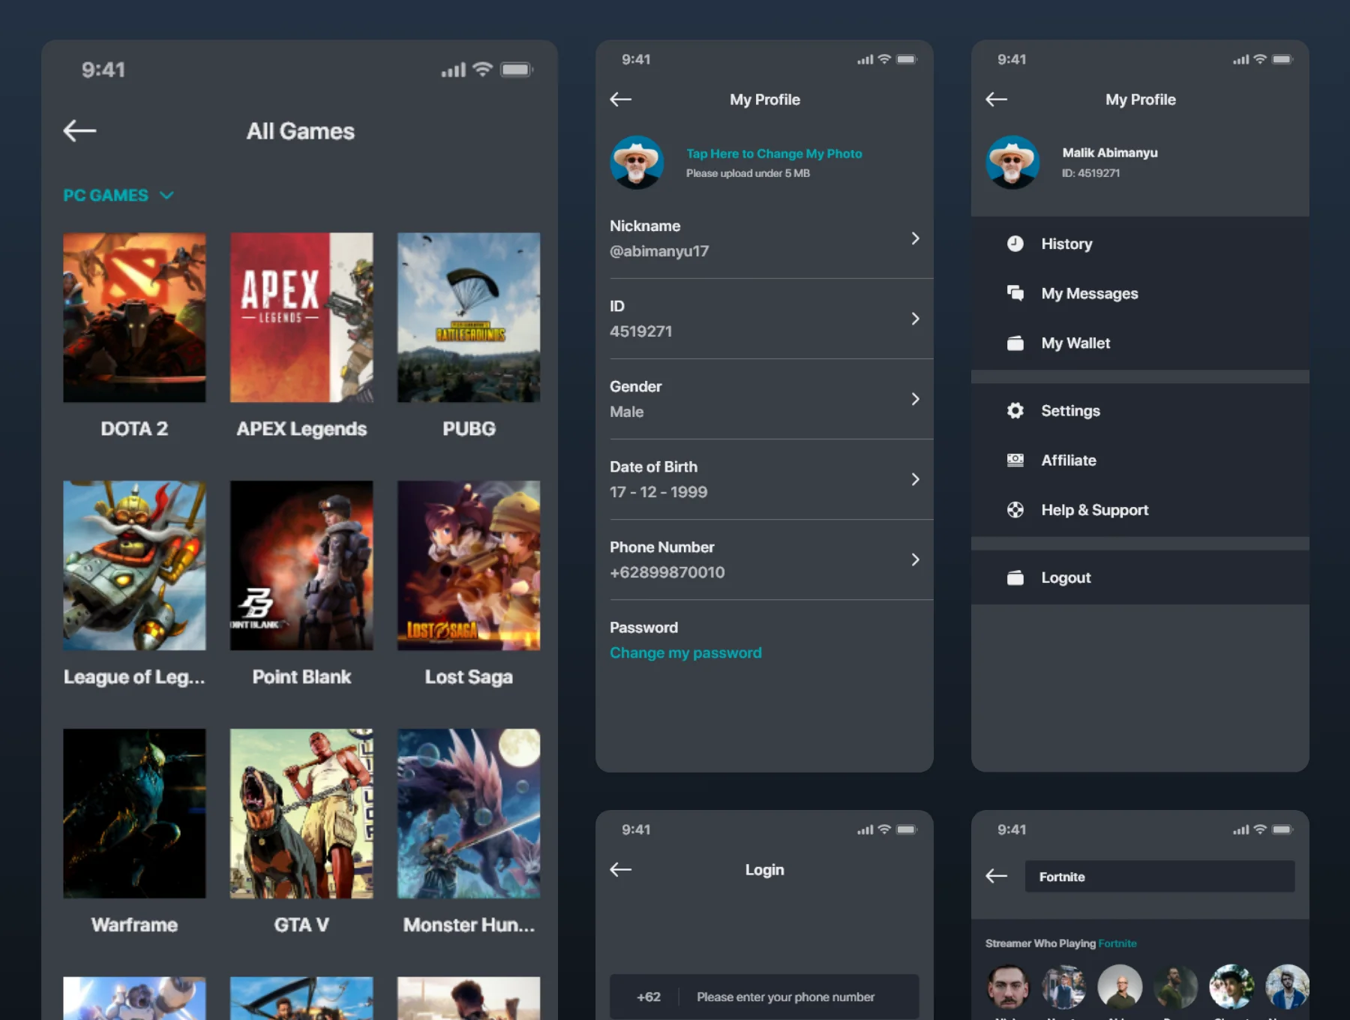Open My Messages from the menu
This screenshot has width=1350, height=1020.
[1140, 293]
